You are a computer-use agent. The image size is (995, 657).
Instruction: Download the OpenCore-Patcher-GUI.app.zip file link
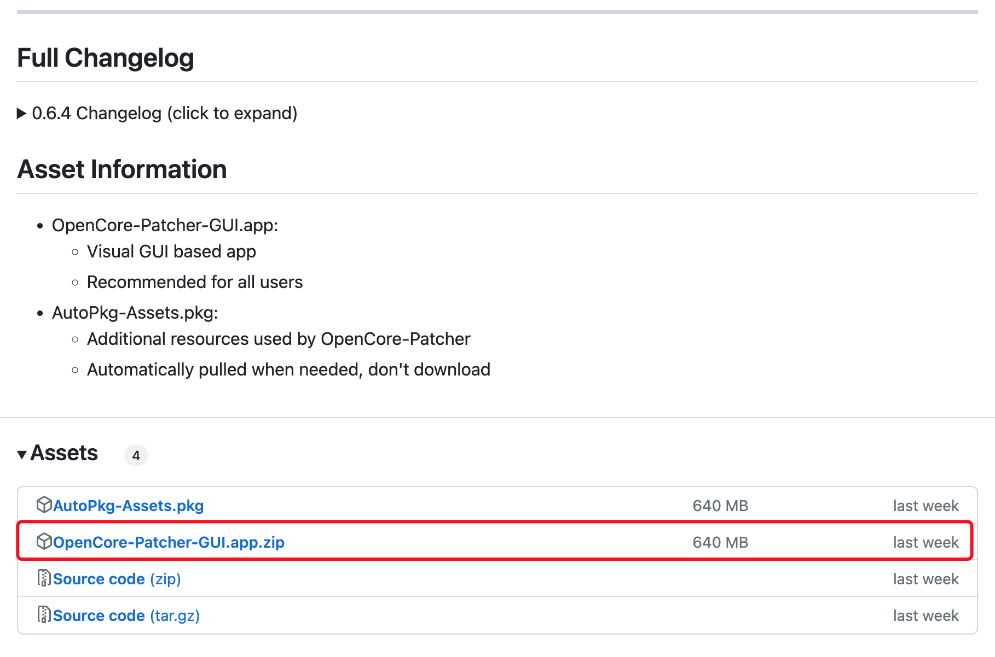pyautogui.click(x=169, y=542)
